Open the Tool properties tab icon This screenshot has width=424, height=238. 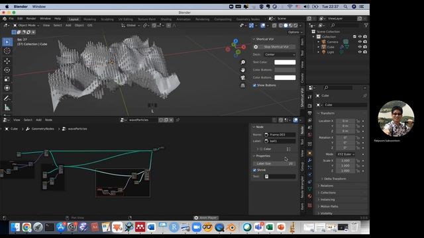(310, 97)
